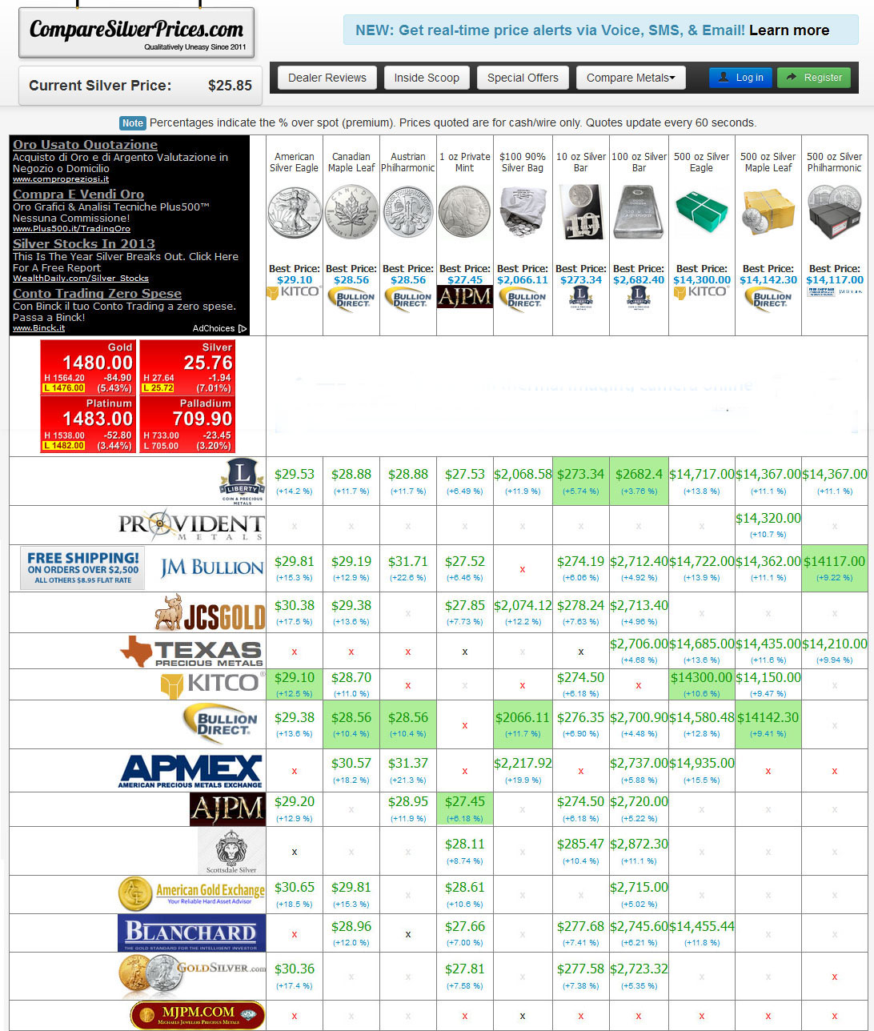Click JCS Gold's $2,074.12 silver bag price
The height and width of the screenshot is (1031, 874).
coord(523,606)
